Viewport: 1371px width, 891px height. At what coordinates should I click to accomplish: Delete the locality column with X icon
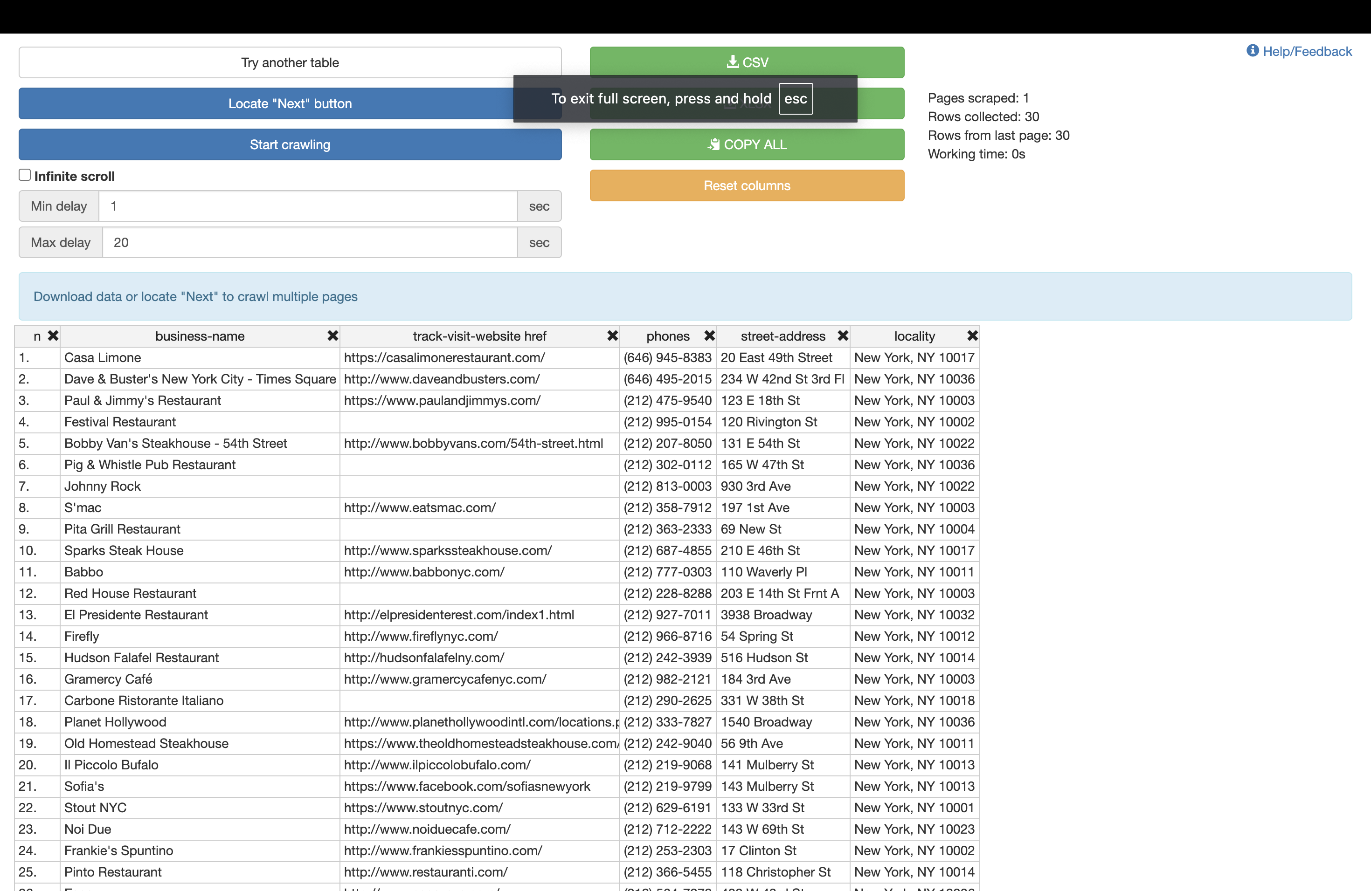pos(972,336)
